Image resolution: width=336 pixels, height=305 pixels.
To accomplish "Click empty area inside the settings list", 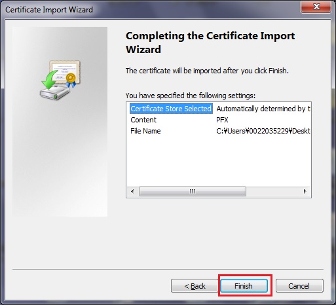I will click(218, 162).
